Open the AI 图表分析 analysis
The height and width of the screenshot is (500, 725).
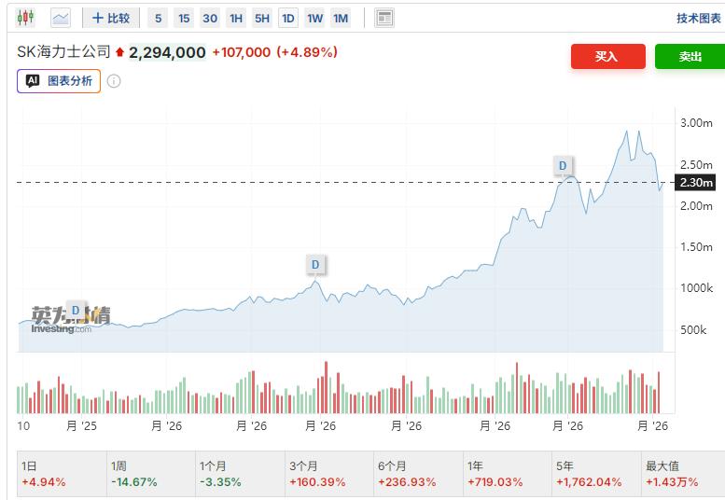(59, 81)
